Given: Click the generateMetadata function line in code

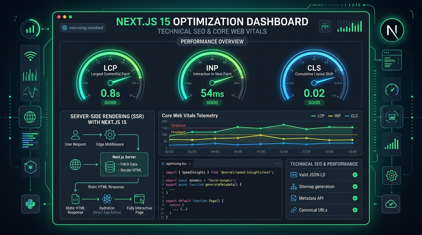Looking at the screenshot, I should (204, 185).
